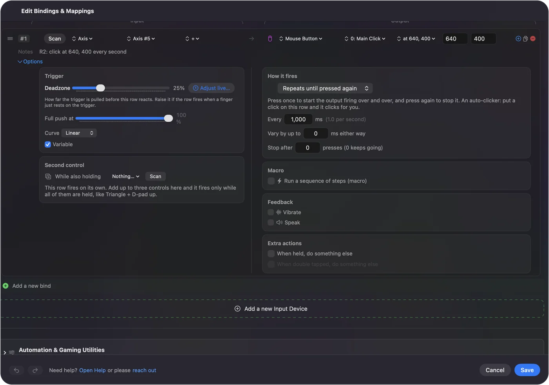549x385 pixels.
Task: Click the undo arrow button
Action: [x=16, y=370]
